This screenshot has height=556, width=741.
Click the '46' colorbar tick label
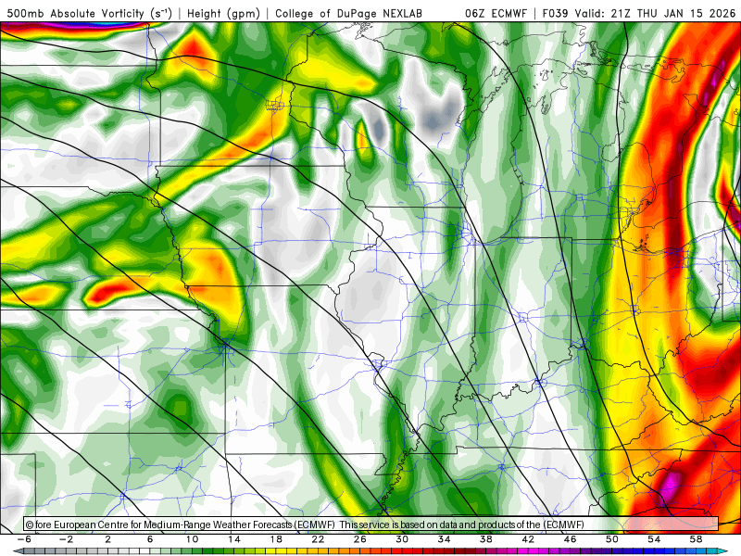[570, 539]
